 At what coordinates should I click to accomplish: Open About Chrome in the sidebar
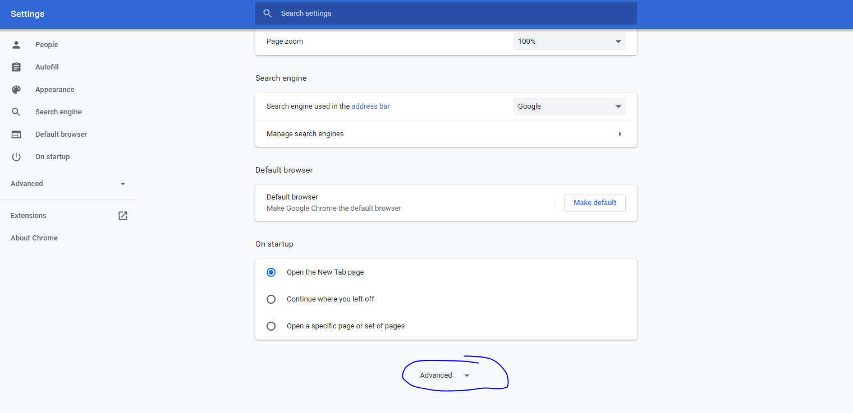pos(34,238)
